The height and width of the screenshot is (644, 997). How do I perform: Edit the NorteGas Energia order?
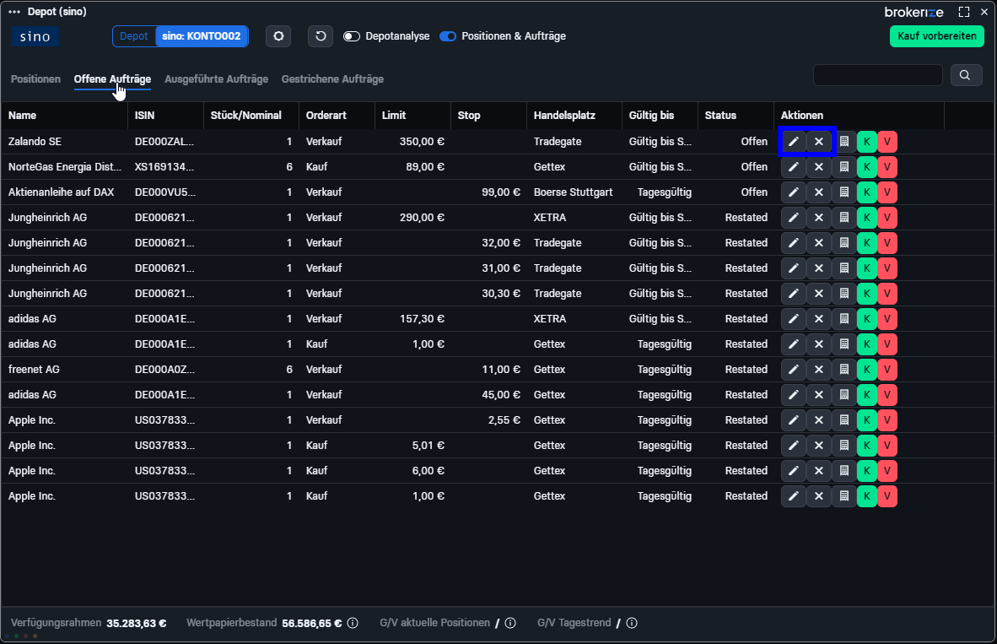tap(794, 167)
